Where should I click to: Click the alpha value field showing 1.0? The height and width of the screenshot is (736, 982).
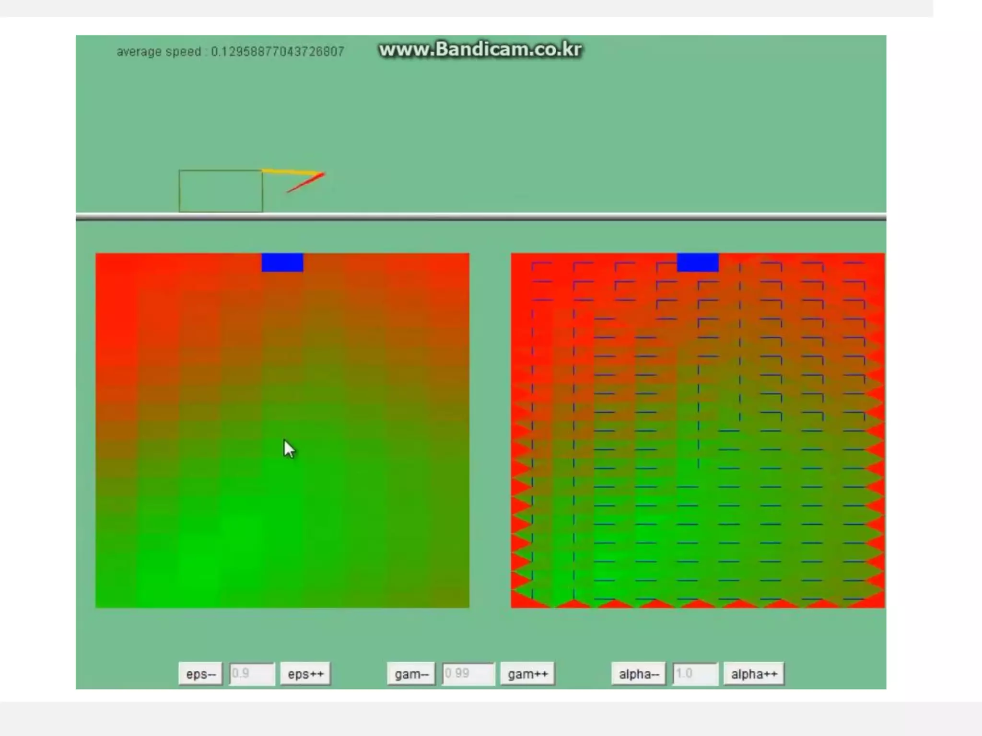[x=695, y=674]
